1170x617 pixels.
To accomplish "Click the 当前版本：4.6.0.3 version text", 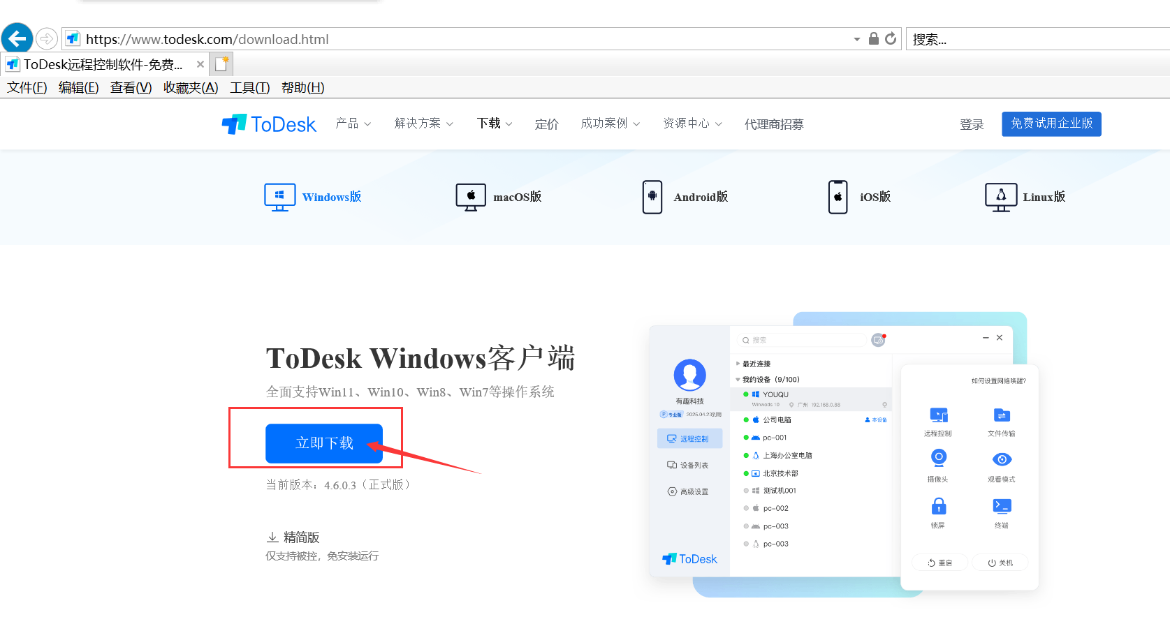I will pos(340,485).
